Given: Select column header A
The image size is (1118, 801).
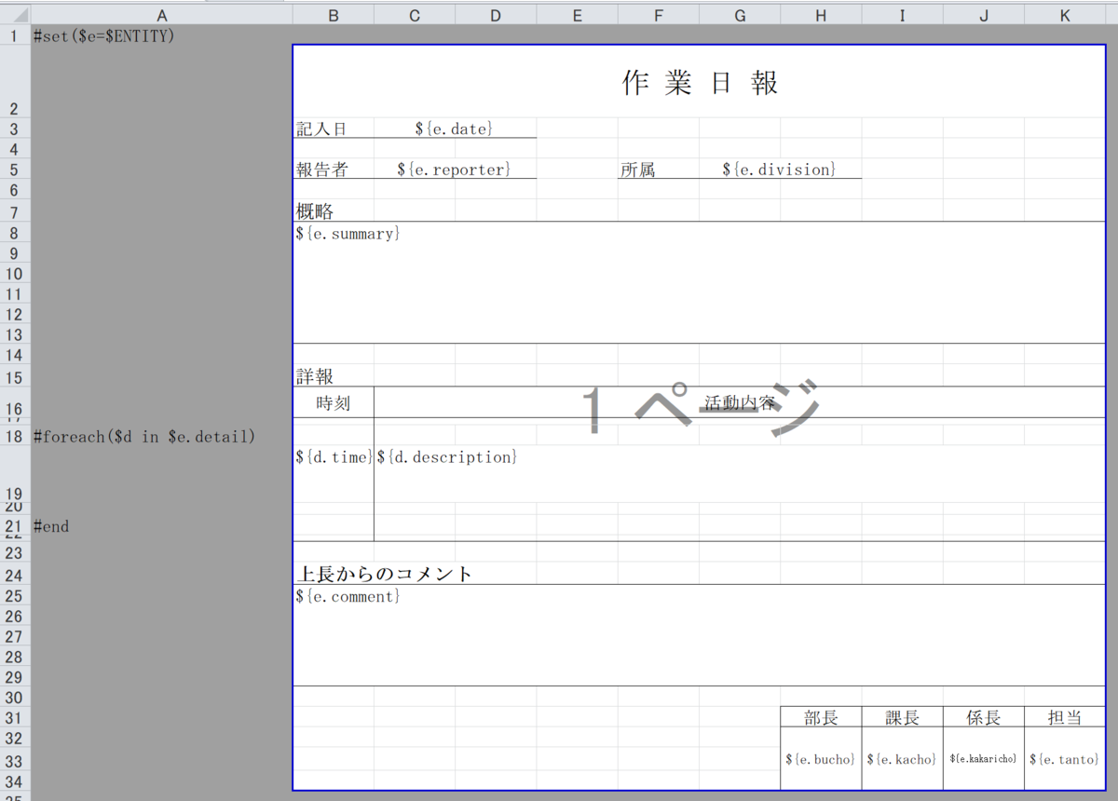Looking at the screenshot, I should [161, 14].
